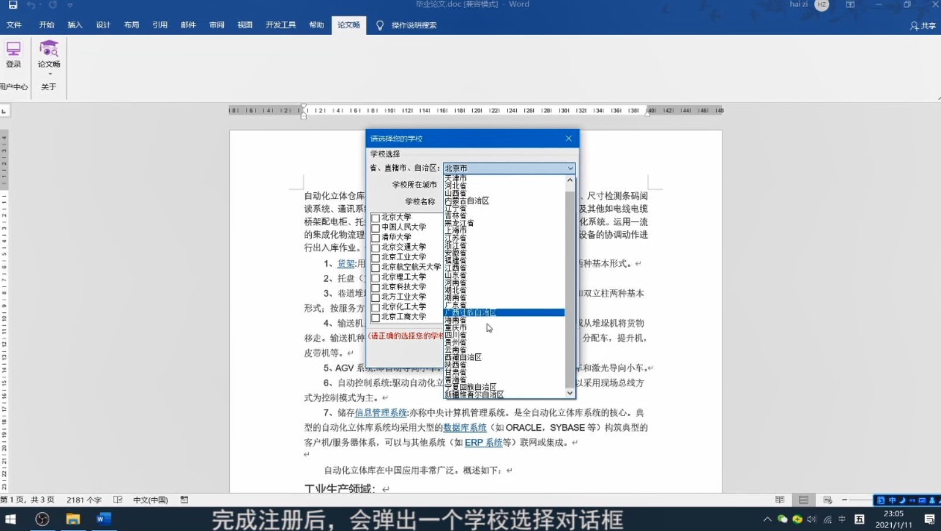Enable the 北京理工大学 checkbox
The height and width of the screenshot is (531, 941).
pos(376,277)
